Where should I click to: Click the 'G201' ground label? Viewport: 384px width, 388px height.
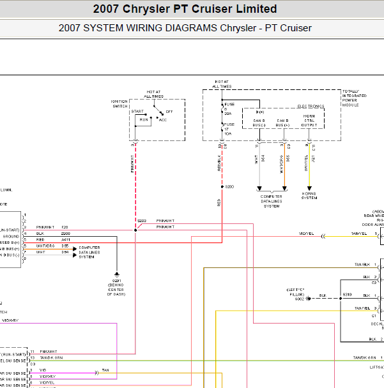point(116,281)
